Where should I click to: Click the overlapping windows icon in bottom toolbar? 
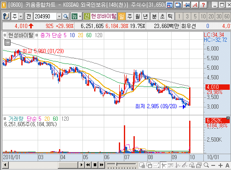149,165
